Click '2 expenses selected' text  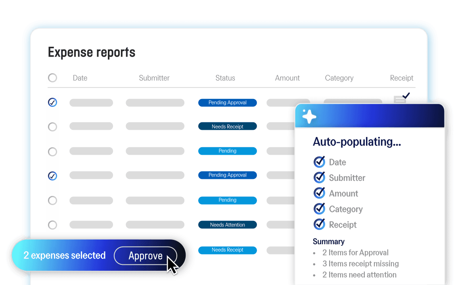65,255
